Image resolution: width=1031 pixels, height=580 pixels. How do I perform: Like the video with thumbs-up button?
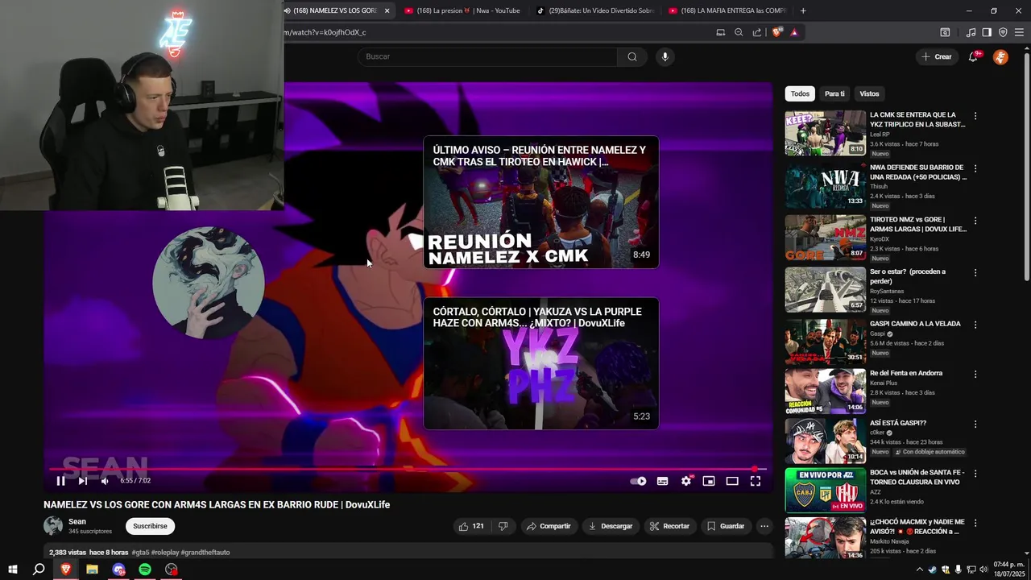[471, 526]
